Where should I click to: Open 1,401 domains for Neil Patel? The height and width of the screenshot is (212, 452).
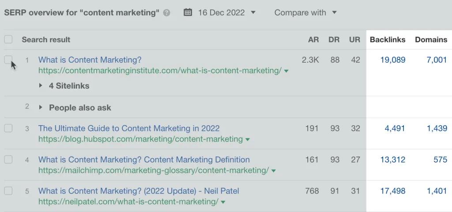(x=437, y=191)
